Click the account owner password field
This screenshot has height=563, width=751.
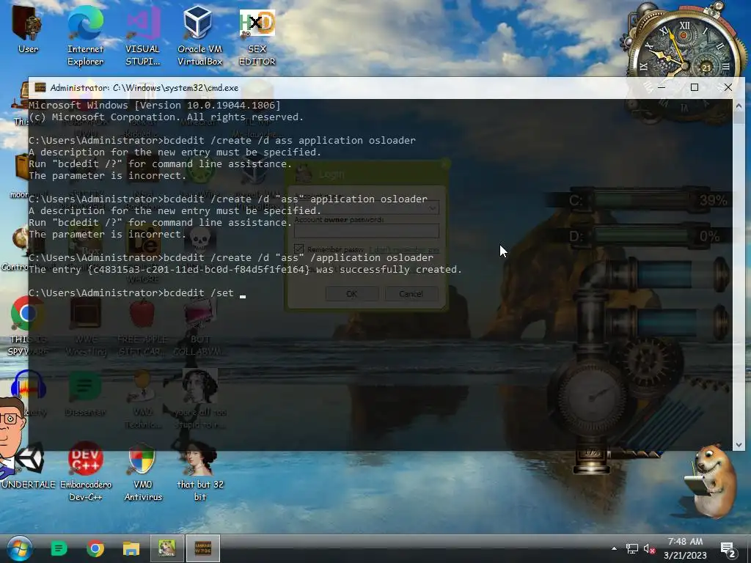(x=367, y=231)
